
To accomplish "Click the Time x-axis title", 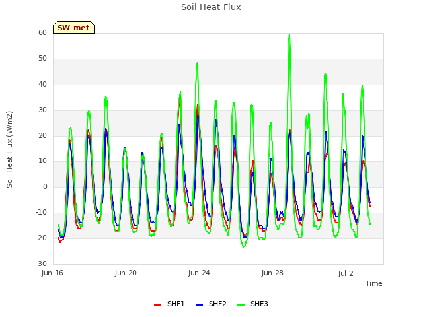I will [x=373, y=283].
